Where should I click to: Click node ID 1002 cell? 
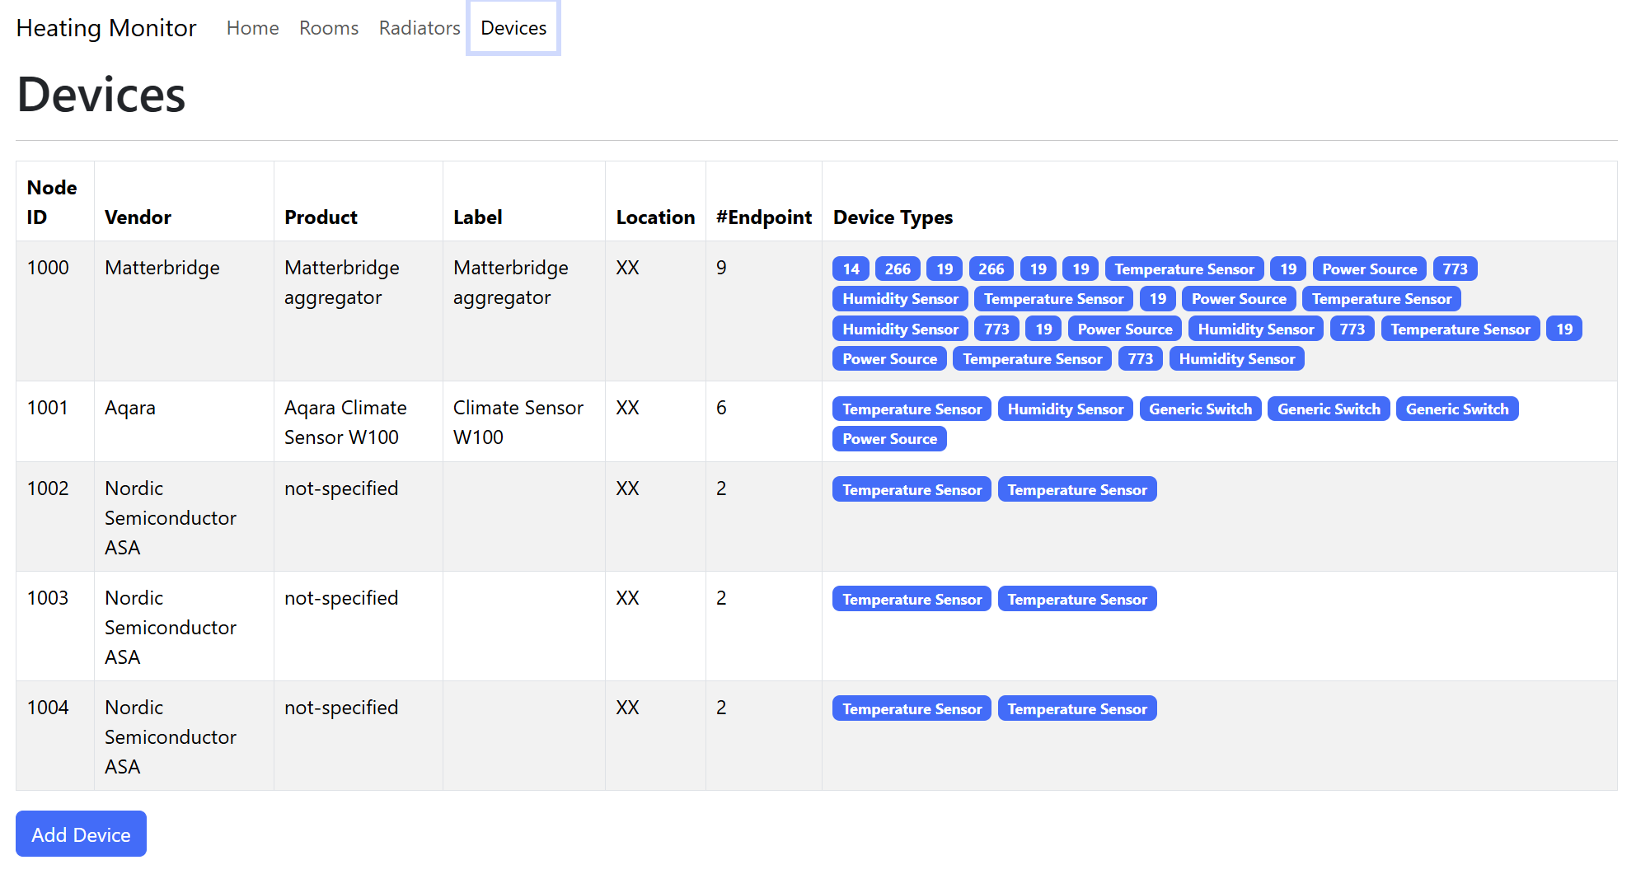click(x=48, y=488)
